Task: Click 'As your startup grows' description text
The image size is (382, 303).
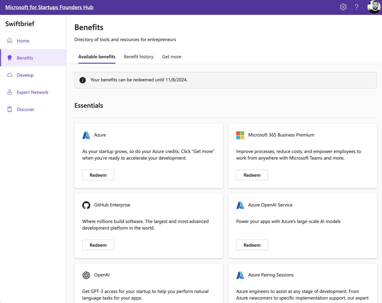Action: [148, 155]
